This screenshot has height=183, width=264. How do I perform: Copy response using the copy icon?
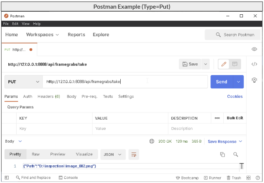pyautogui.click(x=223, y=154)
